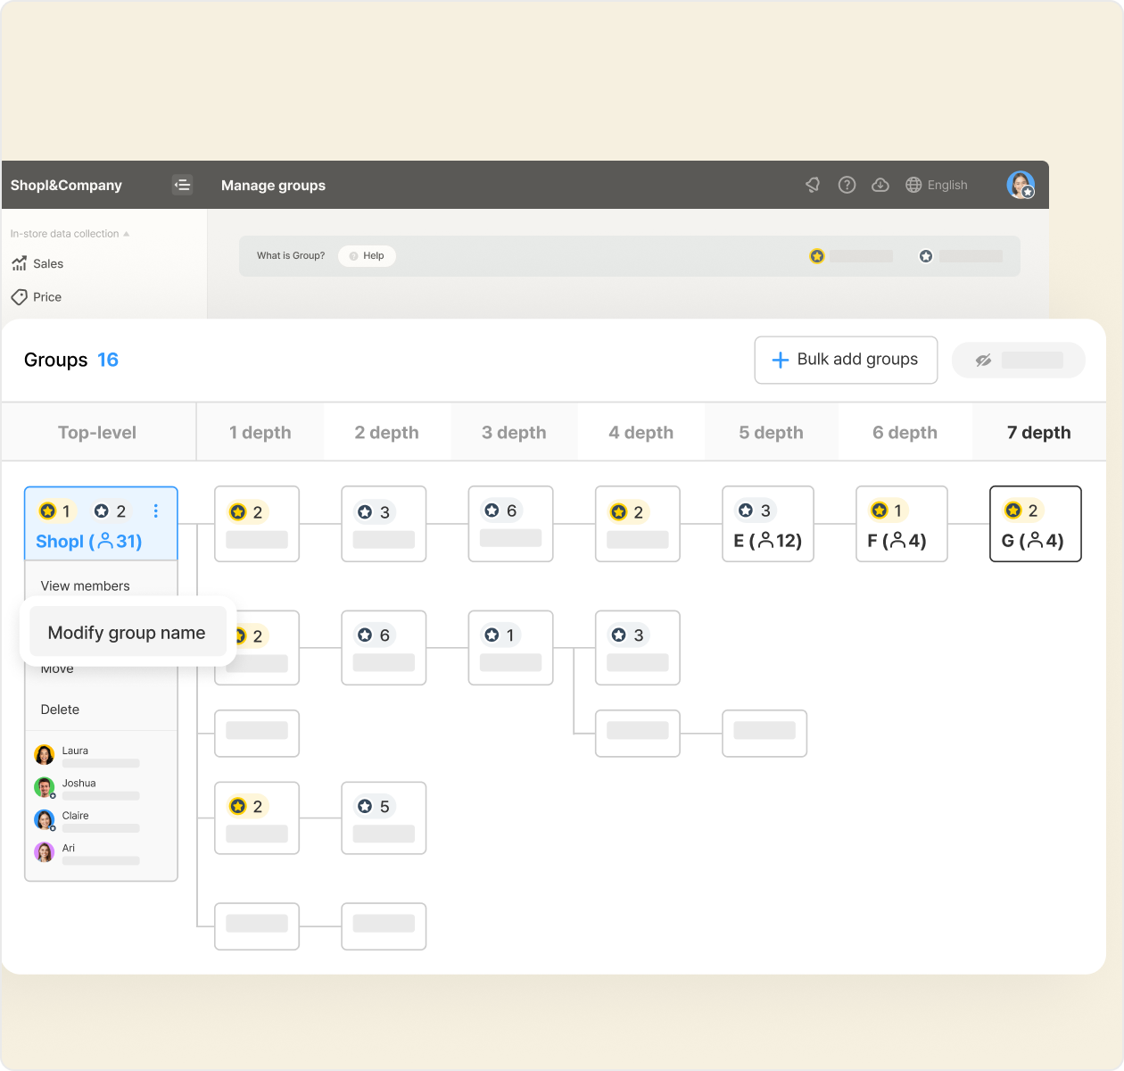Open the Sales section from the sidebar
1124x1071 pixels.
(46, 263)
